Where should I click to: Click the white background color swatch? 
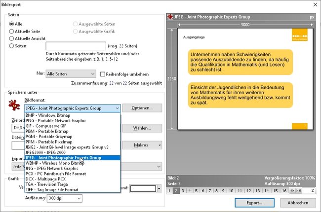143,188
